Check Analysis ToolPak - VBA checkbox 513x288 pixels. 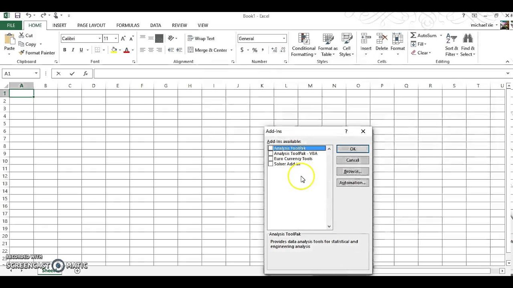(271, 154)
